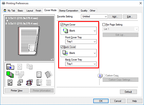The image size is (144, 105).
Task: Switch to the Stamp/Composition tab
Action: [x=69, y=11]
